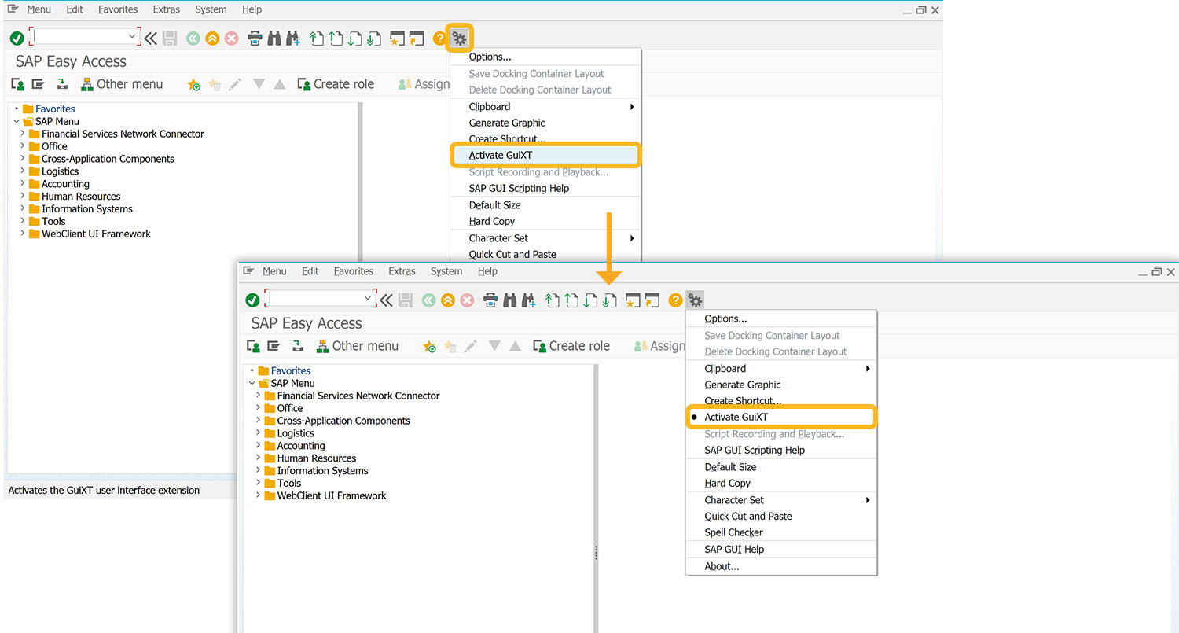Select the Office folder in the back window tree
1179x633 pixels.
48,146
